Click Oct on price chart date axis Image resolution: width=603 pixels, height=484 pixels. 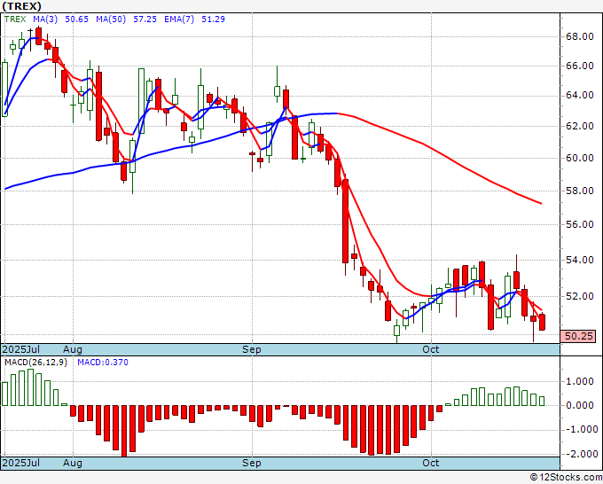[x=430, y=349]
